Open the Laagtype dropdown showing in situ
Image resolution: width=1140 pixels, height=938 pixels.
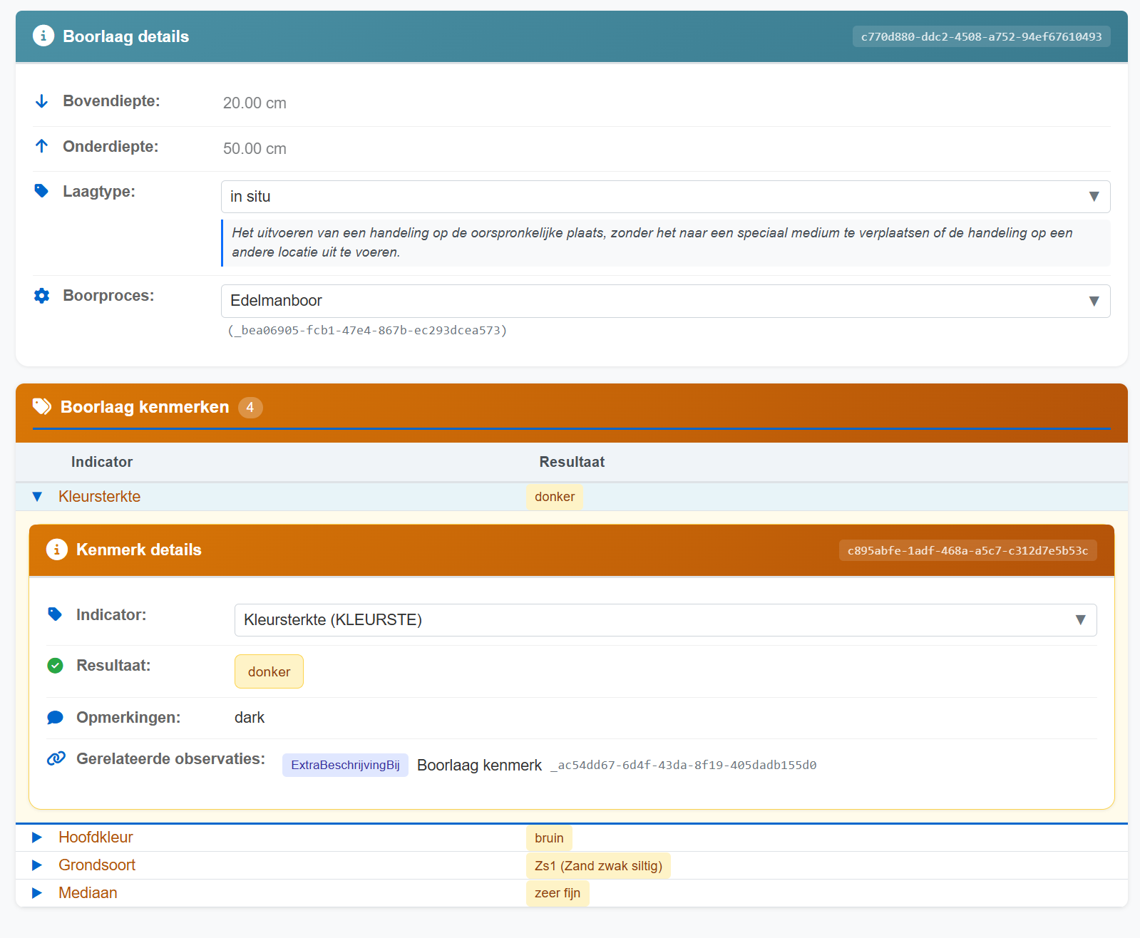point(664,197)
